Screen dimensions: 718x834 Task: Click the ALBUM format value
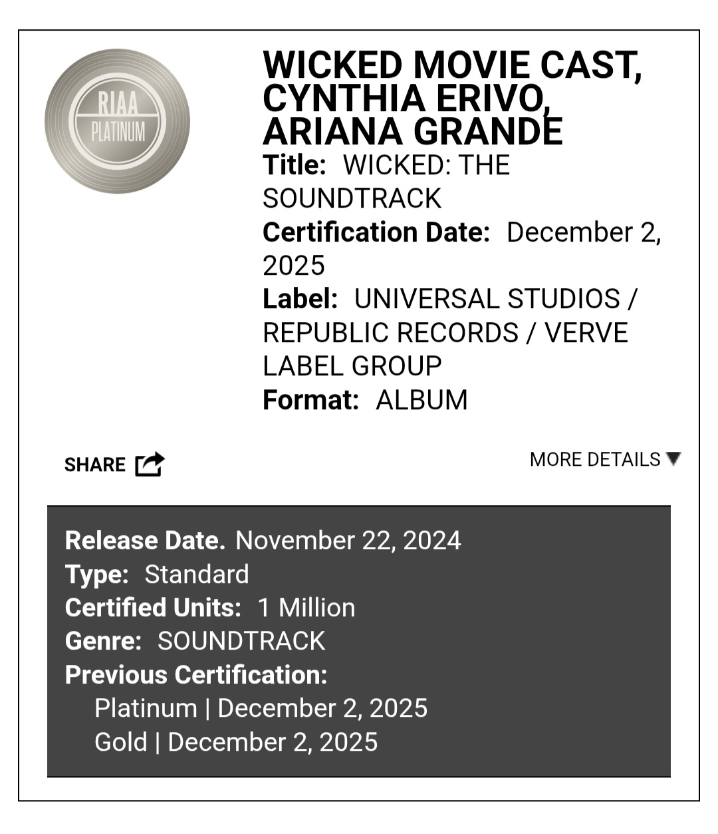click(x=421, y=400)
